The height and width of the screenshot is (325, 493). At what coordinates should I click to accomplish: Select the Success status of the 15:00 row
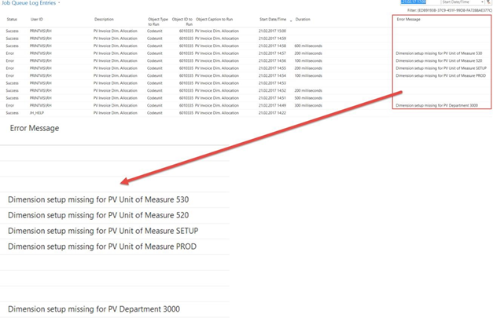click(x=13, y=31)
